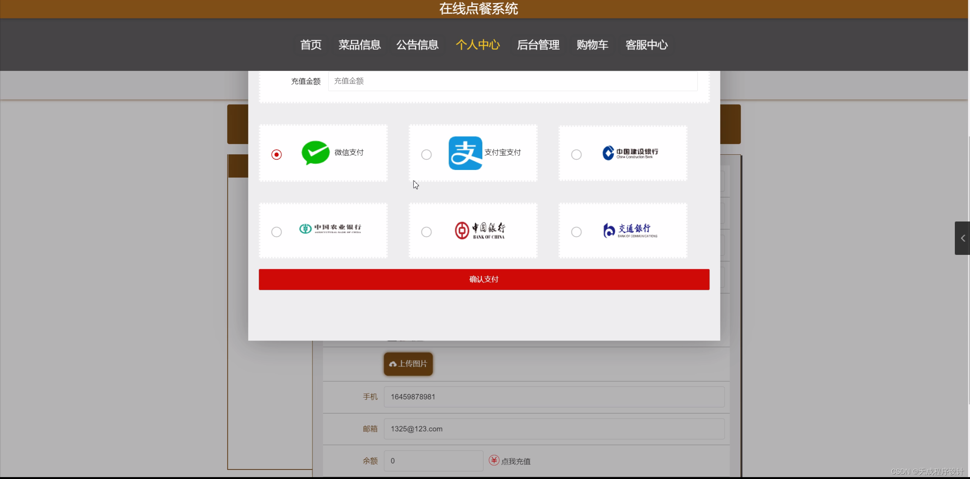The width and height of the screenshot is (970, 479).
Task: Click the Agricultural Bank of China logo
Action: click(x=330, y=229)
